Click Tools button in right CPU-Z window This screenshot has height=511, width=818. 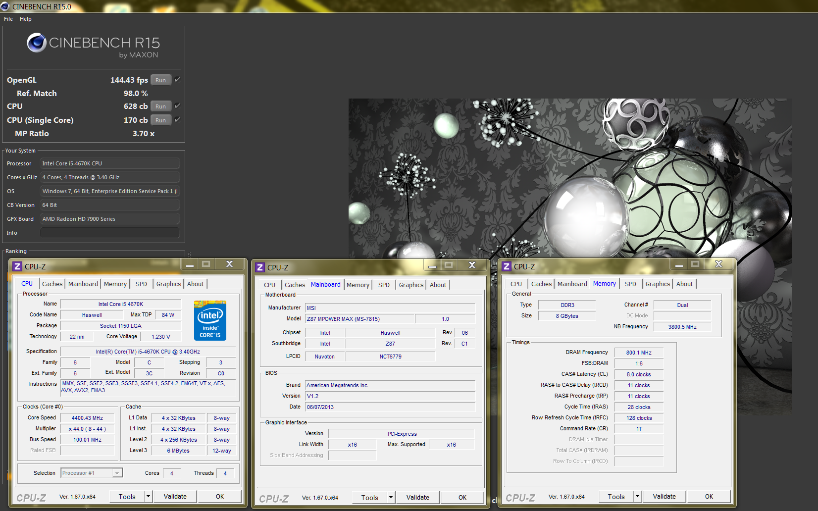(x=616, y=496)
